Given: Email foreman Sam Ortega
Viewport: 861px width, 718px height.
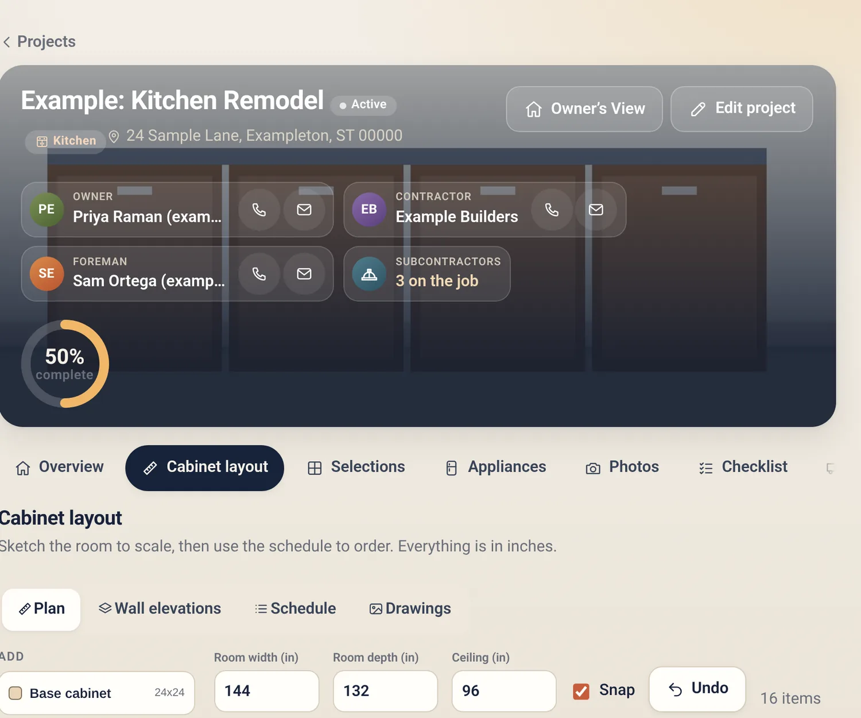Looking at the screenshot, I should point(304,274).
